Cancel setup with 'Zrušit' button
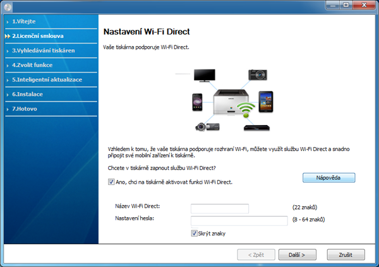The width and height of the screenshot is (379, 267). 346,255
